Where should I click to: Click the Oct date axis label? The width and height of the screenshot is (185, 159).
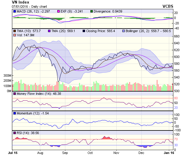[x=90, y=153]
